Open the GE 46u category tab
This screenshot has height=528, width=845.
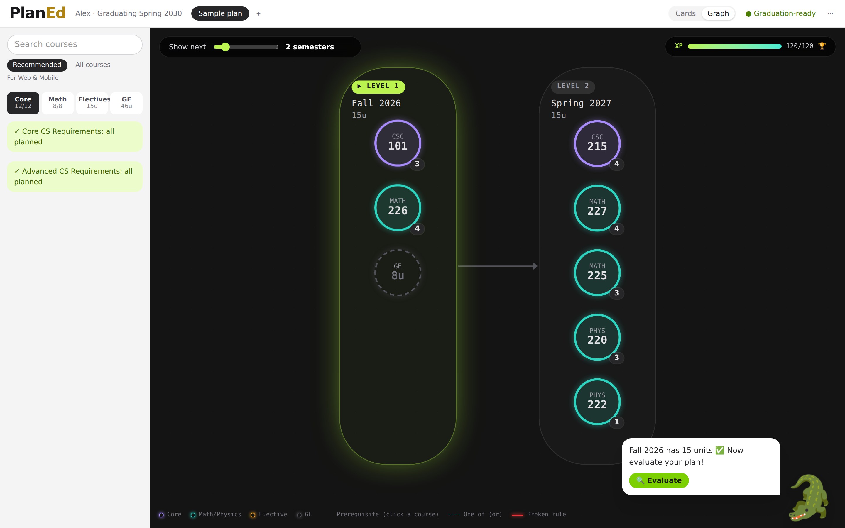click(126, 103)
